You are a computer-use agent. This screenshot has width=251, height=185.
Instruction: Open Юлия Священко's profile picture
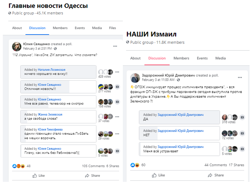pyautogui.click(x=17, y=46)
